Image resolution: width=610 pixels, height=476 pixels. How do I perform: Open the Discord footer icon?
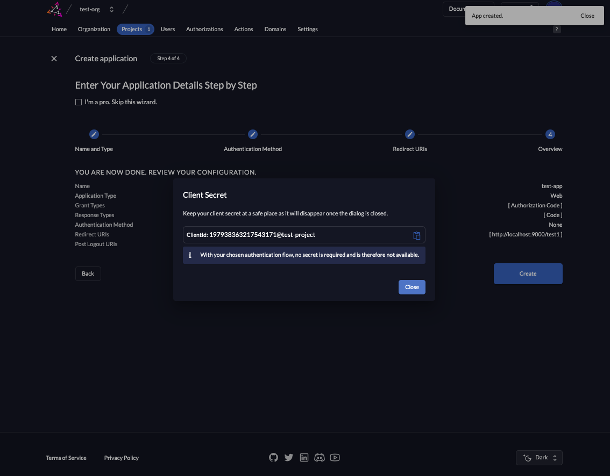[x=320, y=457]
